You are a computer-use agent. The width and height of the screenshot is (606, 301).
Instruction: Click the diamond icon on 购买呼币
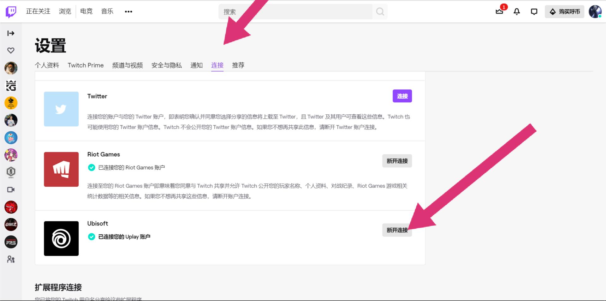coord(553,12)
